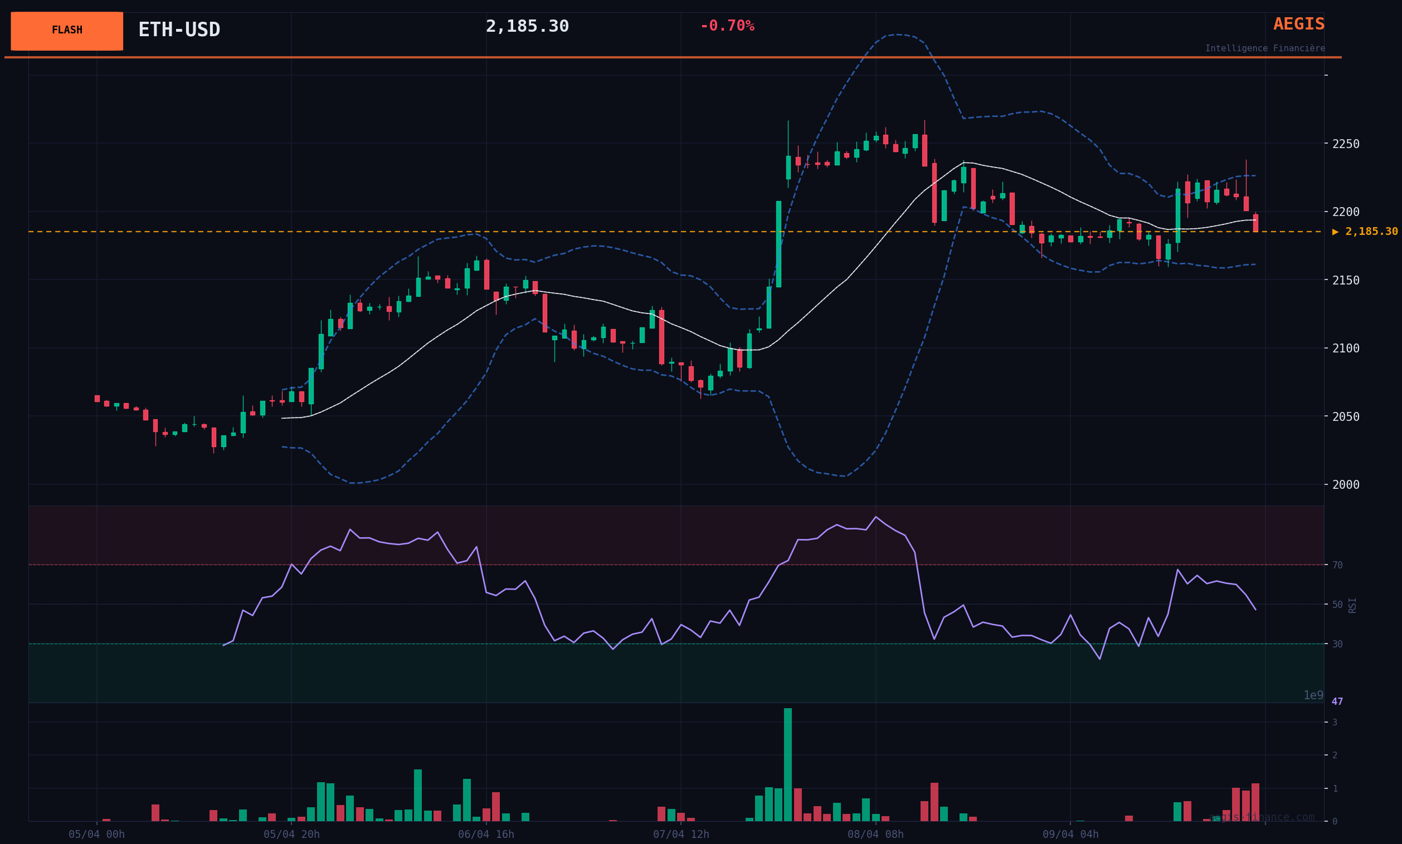Click the 2000 price axis label
This screenshot has height=844, width=1402.
coord(1345,485)
